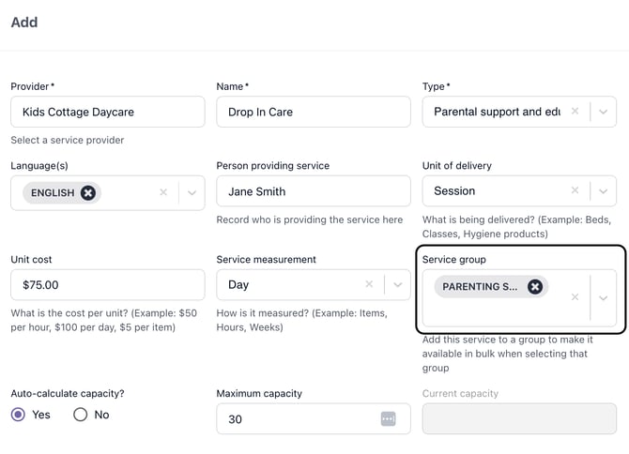Clear the Unit of delivery selection
The width and height of the screenshot is (629, 454).
tap(575, 191)
